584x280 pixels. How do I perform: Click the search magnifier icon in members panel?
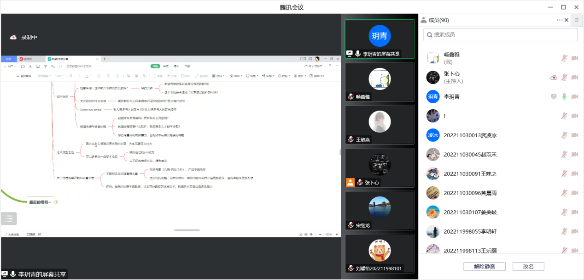point(429,34)
